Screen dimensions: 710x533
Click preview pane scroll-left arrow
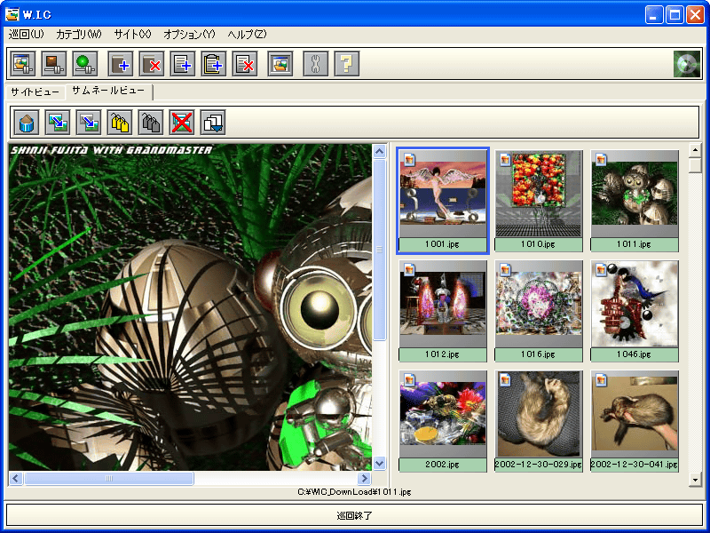coord(16,478)
